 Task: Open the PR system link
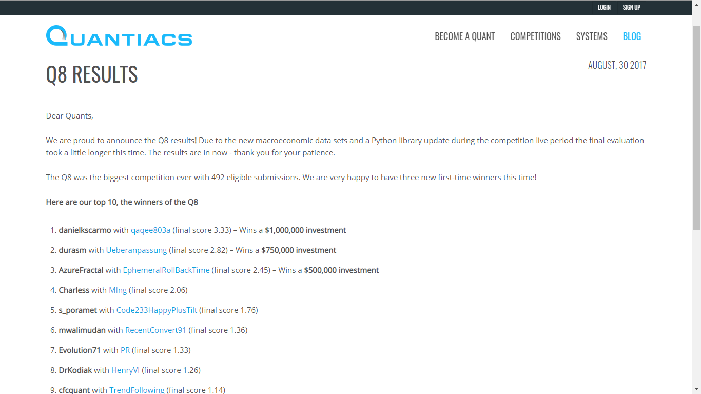click(x=125, y=350)
